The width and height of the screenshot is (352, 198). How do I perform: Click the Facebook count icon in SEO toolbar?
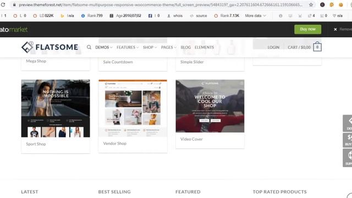(154, 16)
